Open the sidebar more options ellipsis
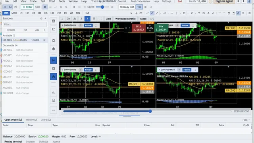Image resolution: width=254 pixels, height=143 pixels. coord(54,110)
